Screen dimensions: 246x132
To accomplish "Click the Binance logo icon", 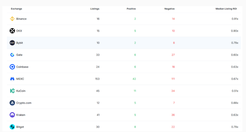I will click(12, 19).
